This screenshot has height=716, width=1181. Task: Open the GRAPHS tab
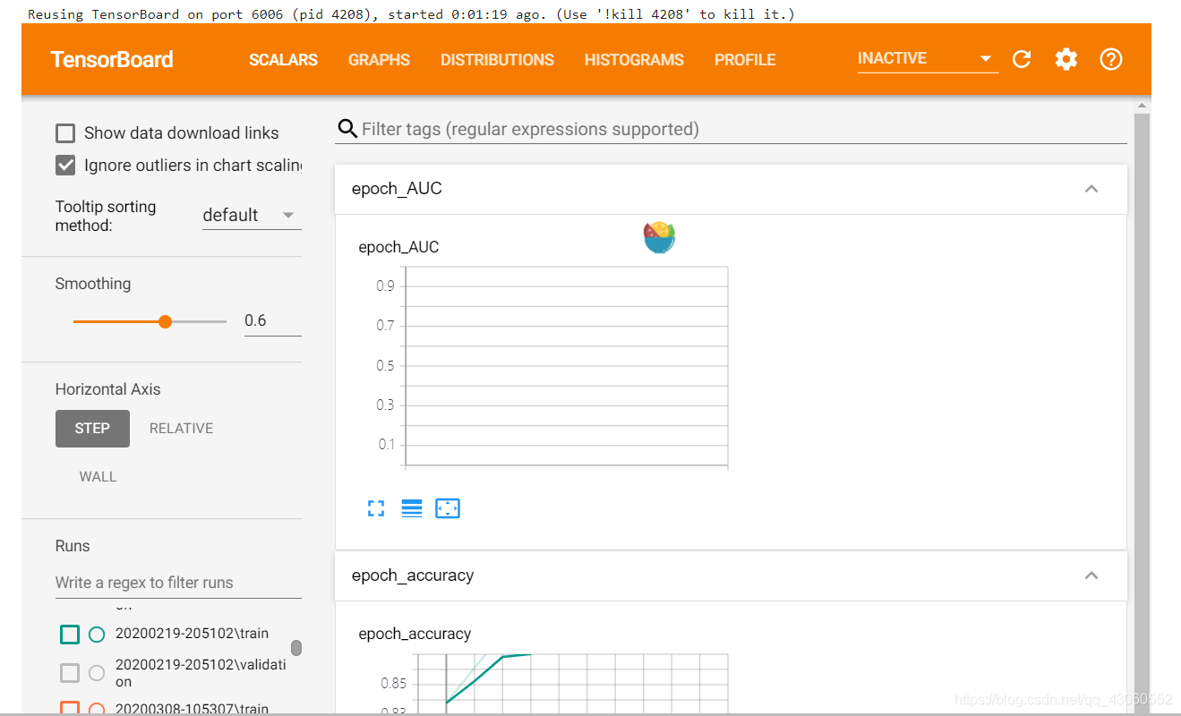tap(379, 60)
